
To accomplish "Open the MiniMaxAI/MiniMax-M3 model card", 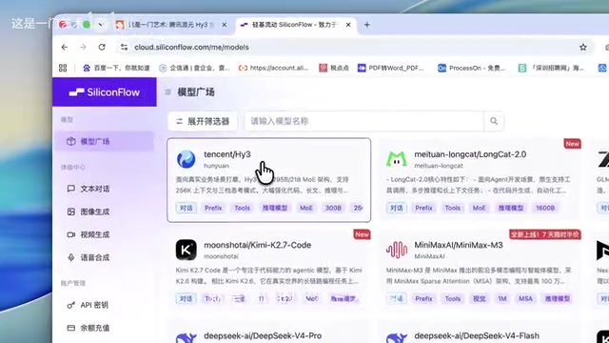I will coord(480,271).
